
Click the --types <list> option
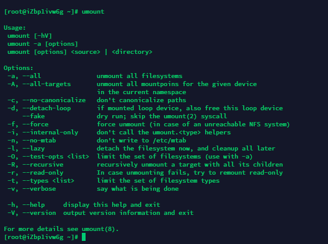(48, 181)
